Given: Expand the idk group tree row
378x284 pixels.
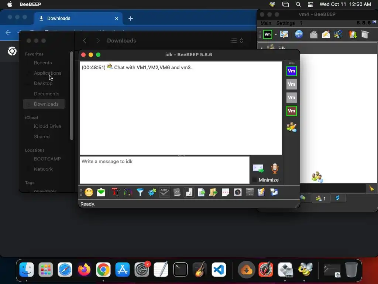Looking at the screenshot, I should (262, 48).
